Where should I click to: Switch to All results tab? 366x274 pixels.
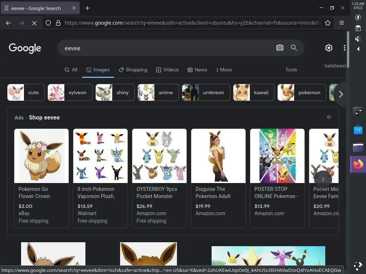[71, 70]
